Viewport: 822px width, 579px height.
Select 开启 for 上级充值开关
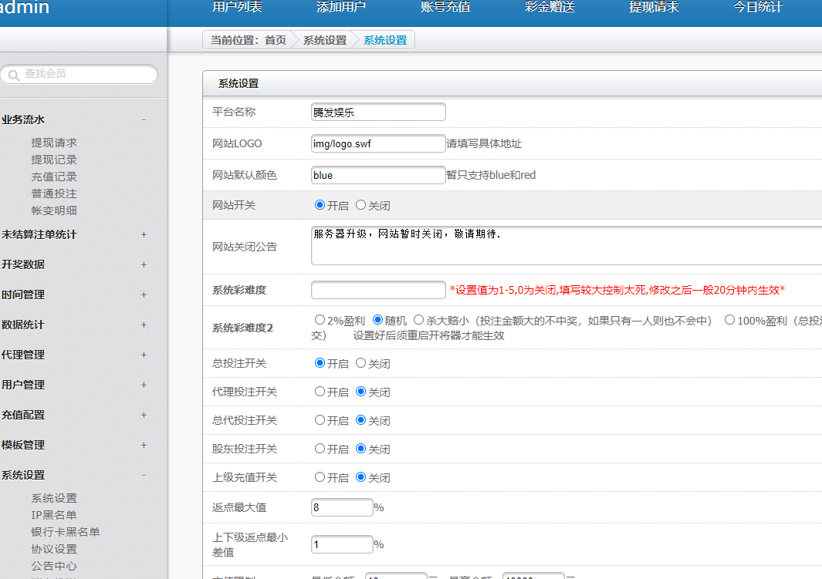pyautogui.click(x=320, y=477)
